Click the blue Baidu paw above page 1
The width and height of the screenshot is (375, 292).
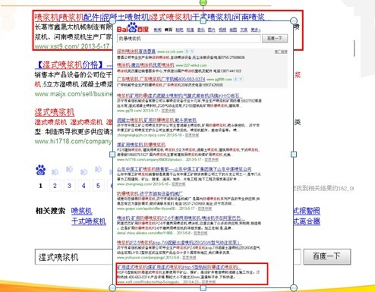(x=40, y=170)
